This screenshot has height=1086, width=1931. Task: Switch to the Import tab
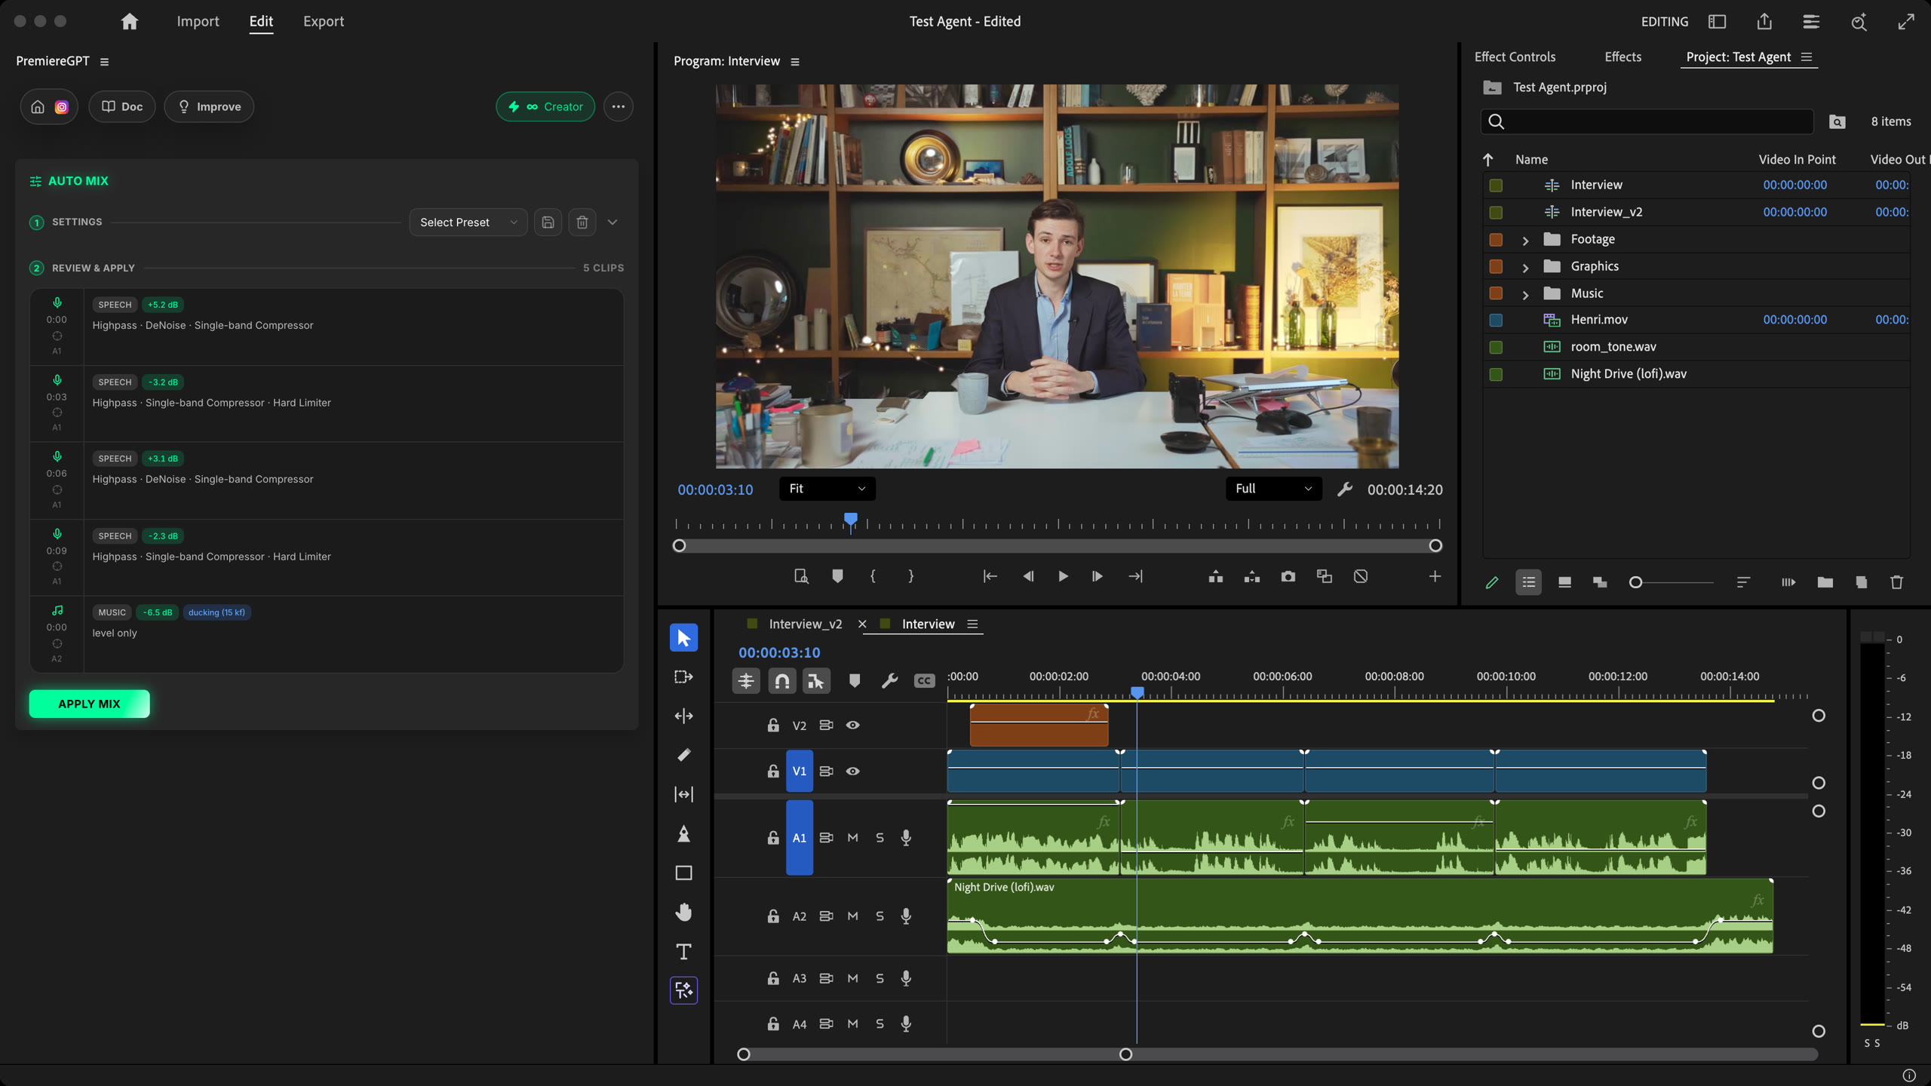tap(198, 22)
